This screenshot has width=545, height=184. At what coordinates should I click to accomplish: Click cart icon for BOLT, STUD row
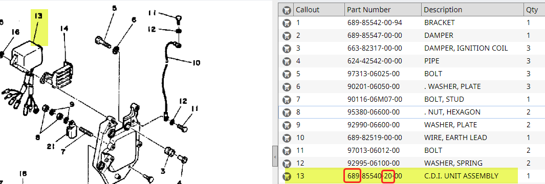click(287, 100)
